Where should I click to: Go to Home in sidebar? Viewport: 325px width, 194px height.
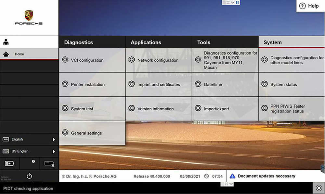click(29, 54)
